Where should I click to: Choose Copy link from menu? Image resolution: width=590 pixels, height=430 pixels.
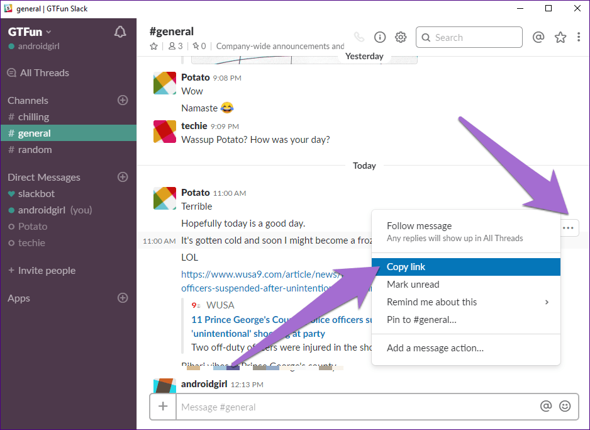click(x=466, y=266)
